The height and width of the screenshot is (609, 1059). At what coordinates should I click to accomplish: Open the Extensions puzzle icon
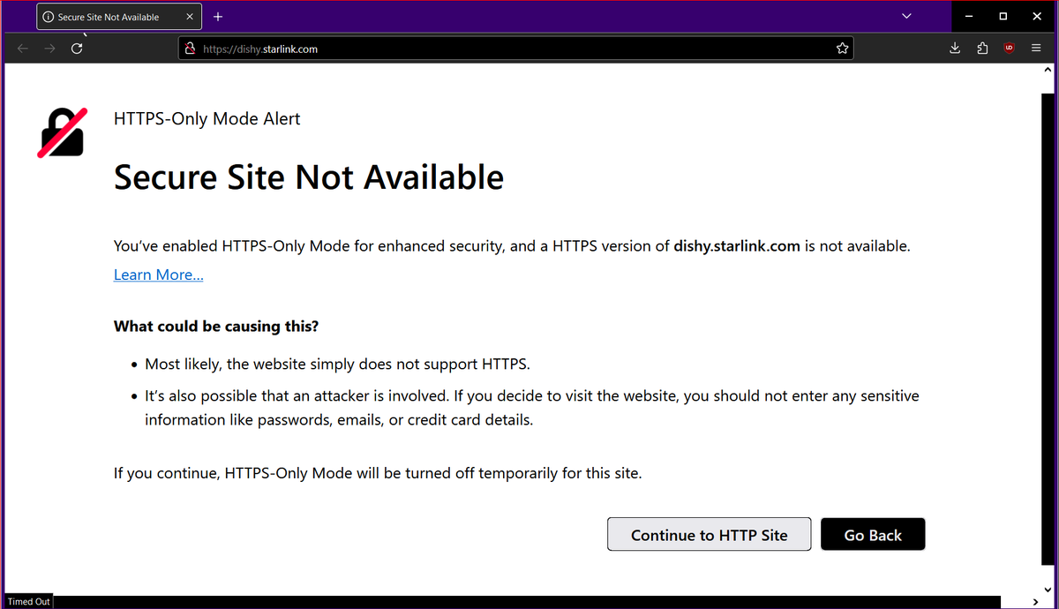[982, 49]
